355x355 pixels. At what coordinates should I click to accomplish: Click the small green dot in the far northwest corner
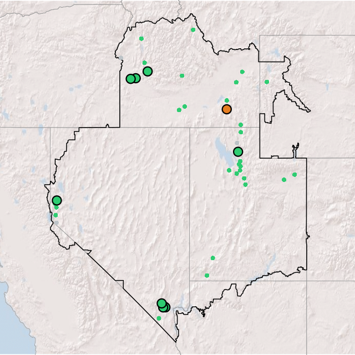(141, 39)
